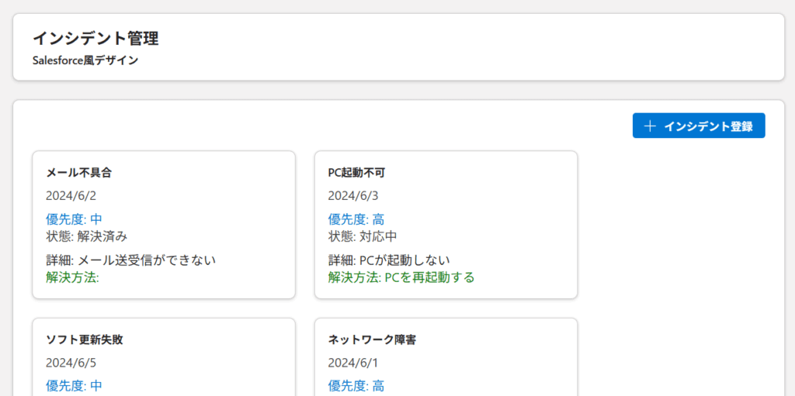The image size is (795, 396).
Task: Click the date 2024/6/5 on ソフト更新失敗 card
Action: pyautogui.click(x=71, y=363)
